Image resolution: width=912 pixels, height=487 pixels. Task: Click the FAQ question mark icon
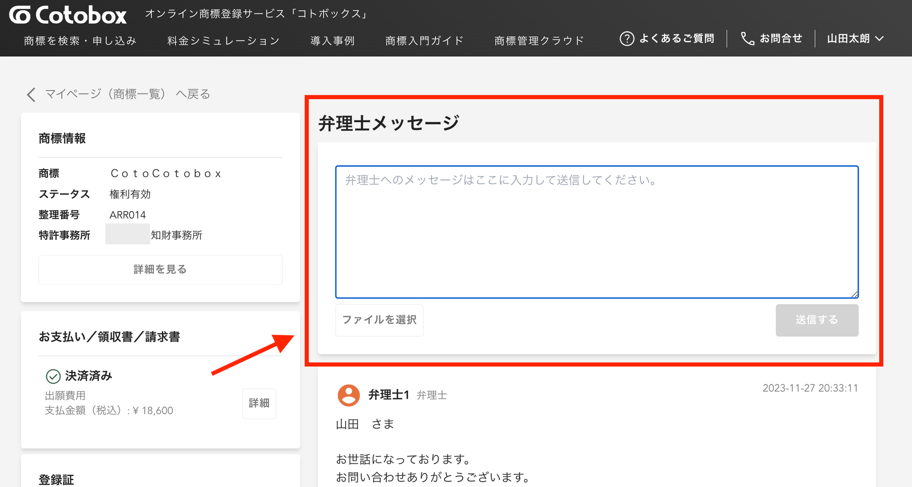click(x=627, y=39)
